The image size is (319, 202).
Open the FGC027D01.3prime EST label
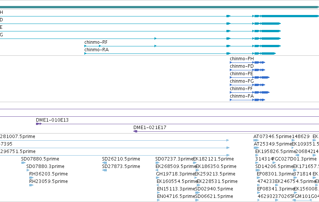(295, 159)
